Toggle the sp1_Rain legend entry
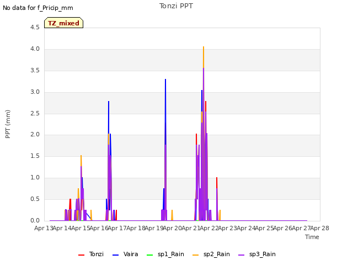Image resolution: width=353 pixels, height=265 pixels. click(165, 255)
